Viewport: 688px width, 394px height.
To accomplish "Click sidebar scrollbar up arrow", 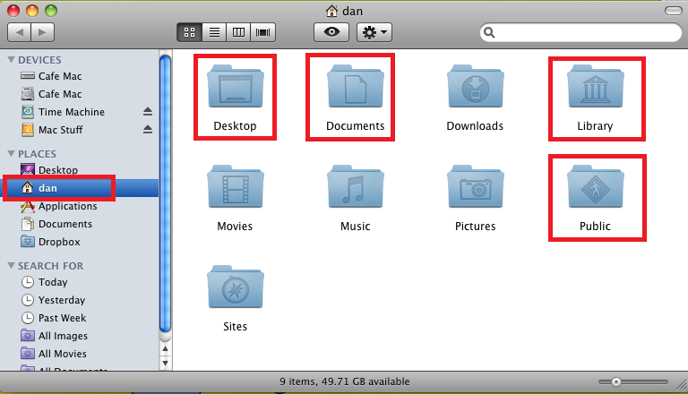I will coord(166,349).
